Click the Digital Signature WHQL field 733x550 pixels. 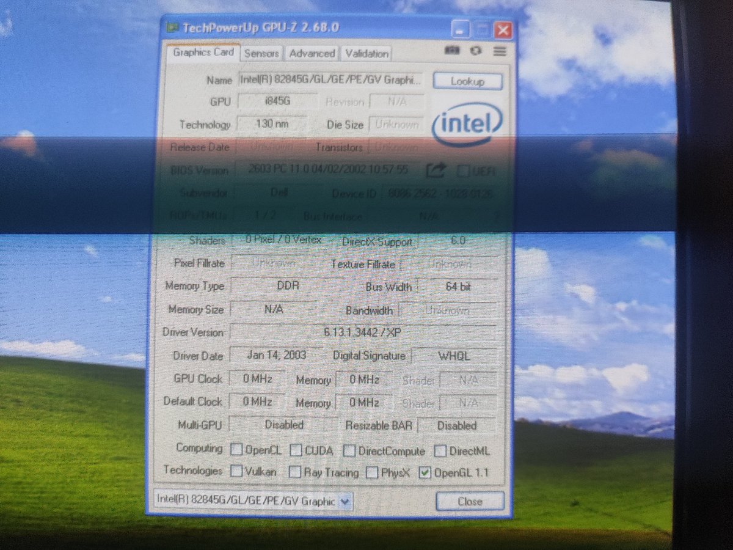tap(454, 356)
